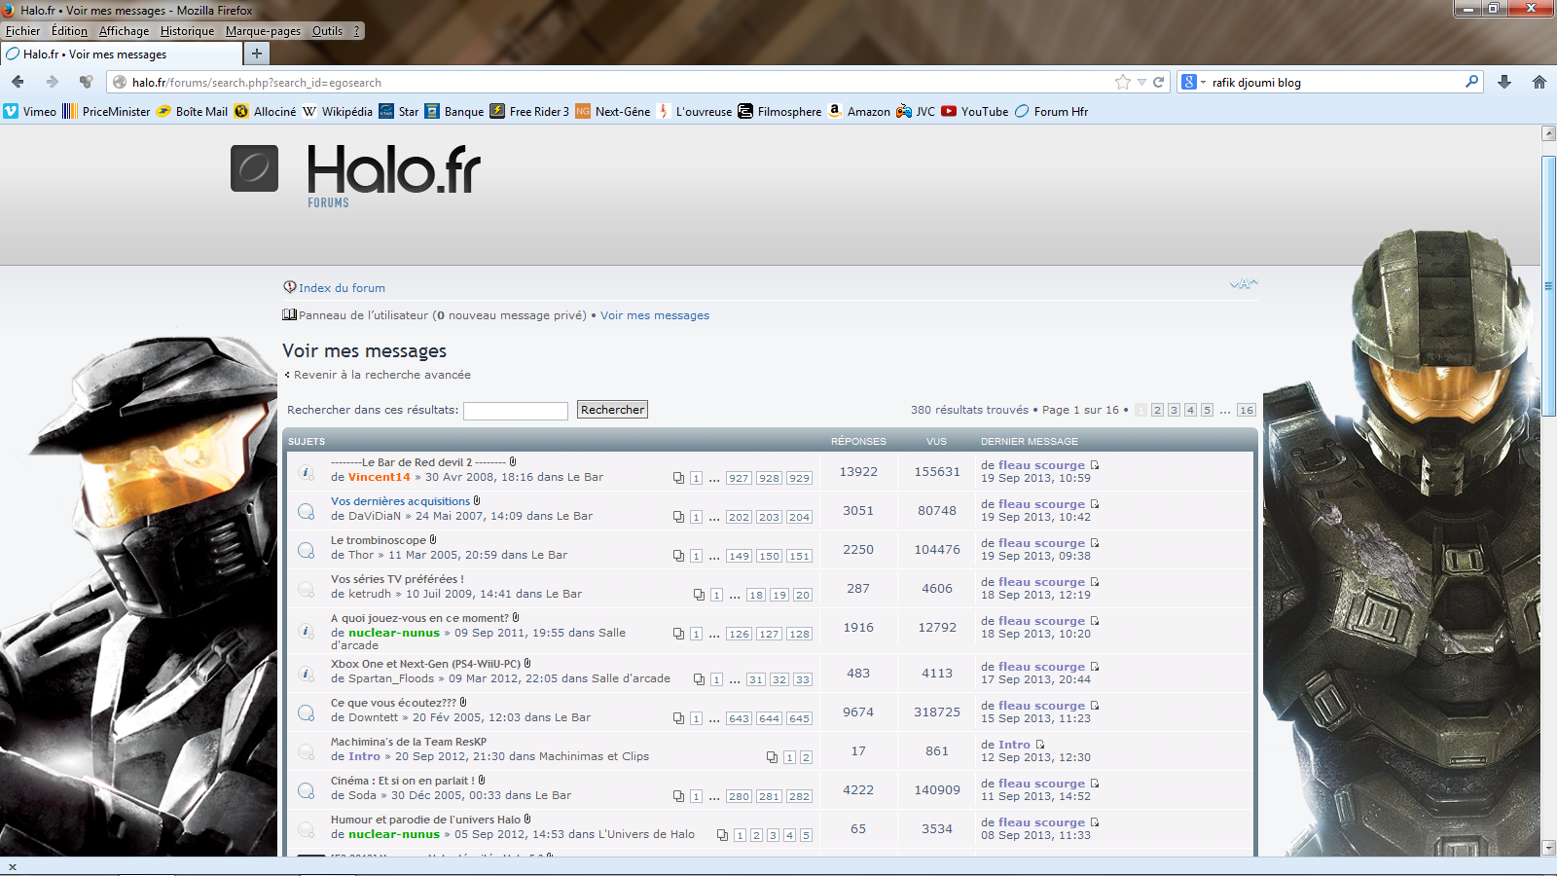1557x876 pixels.
Task: Open a new tab with plus button
Action: [257, 54]
